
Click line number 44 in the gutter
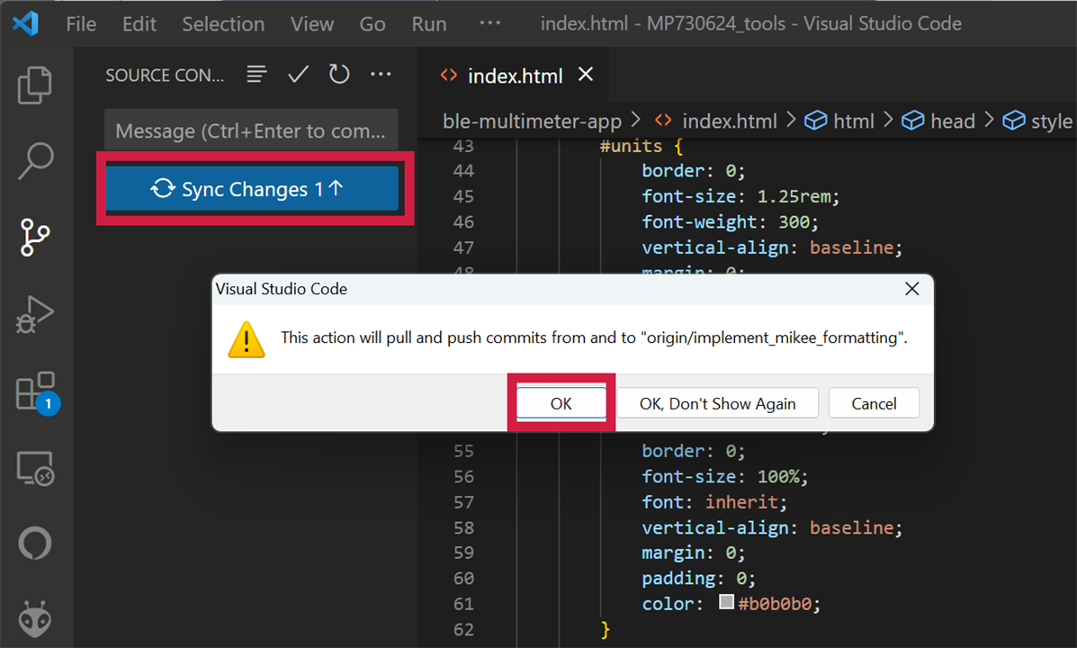[x=463, y=171]
